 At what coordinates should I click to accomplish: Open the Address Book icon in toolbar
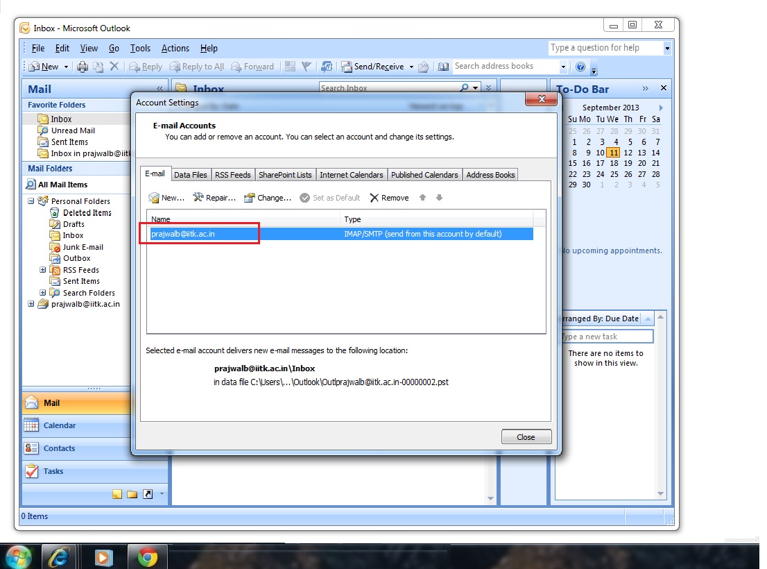click(x=443, y=67)
